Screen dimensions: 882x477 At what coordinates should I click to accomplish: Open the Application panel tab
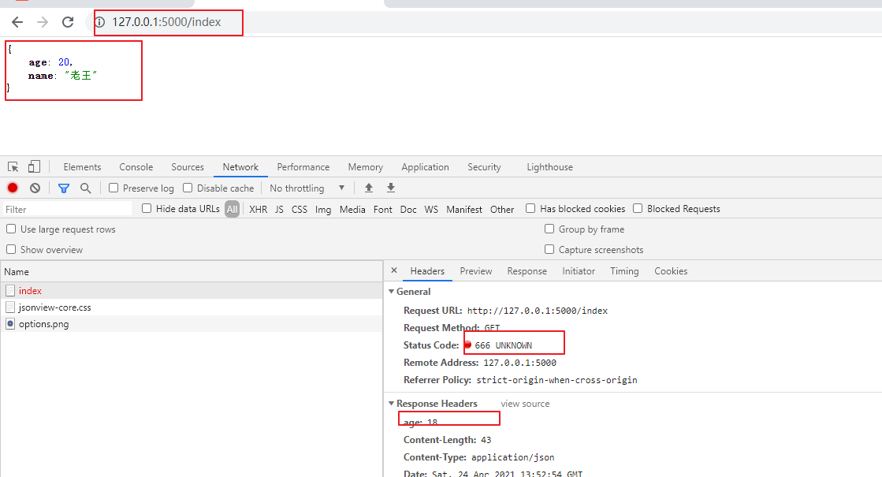426,167
